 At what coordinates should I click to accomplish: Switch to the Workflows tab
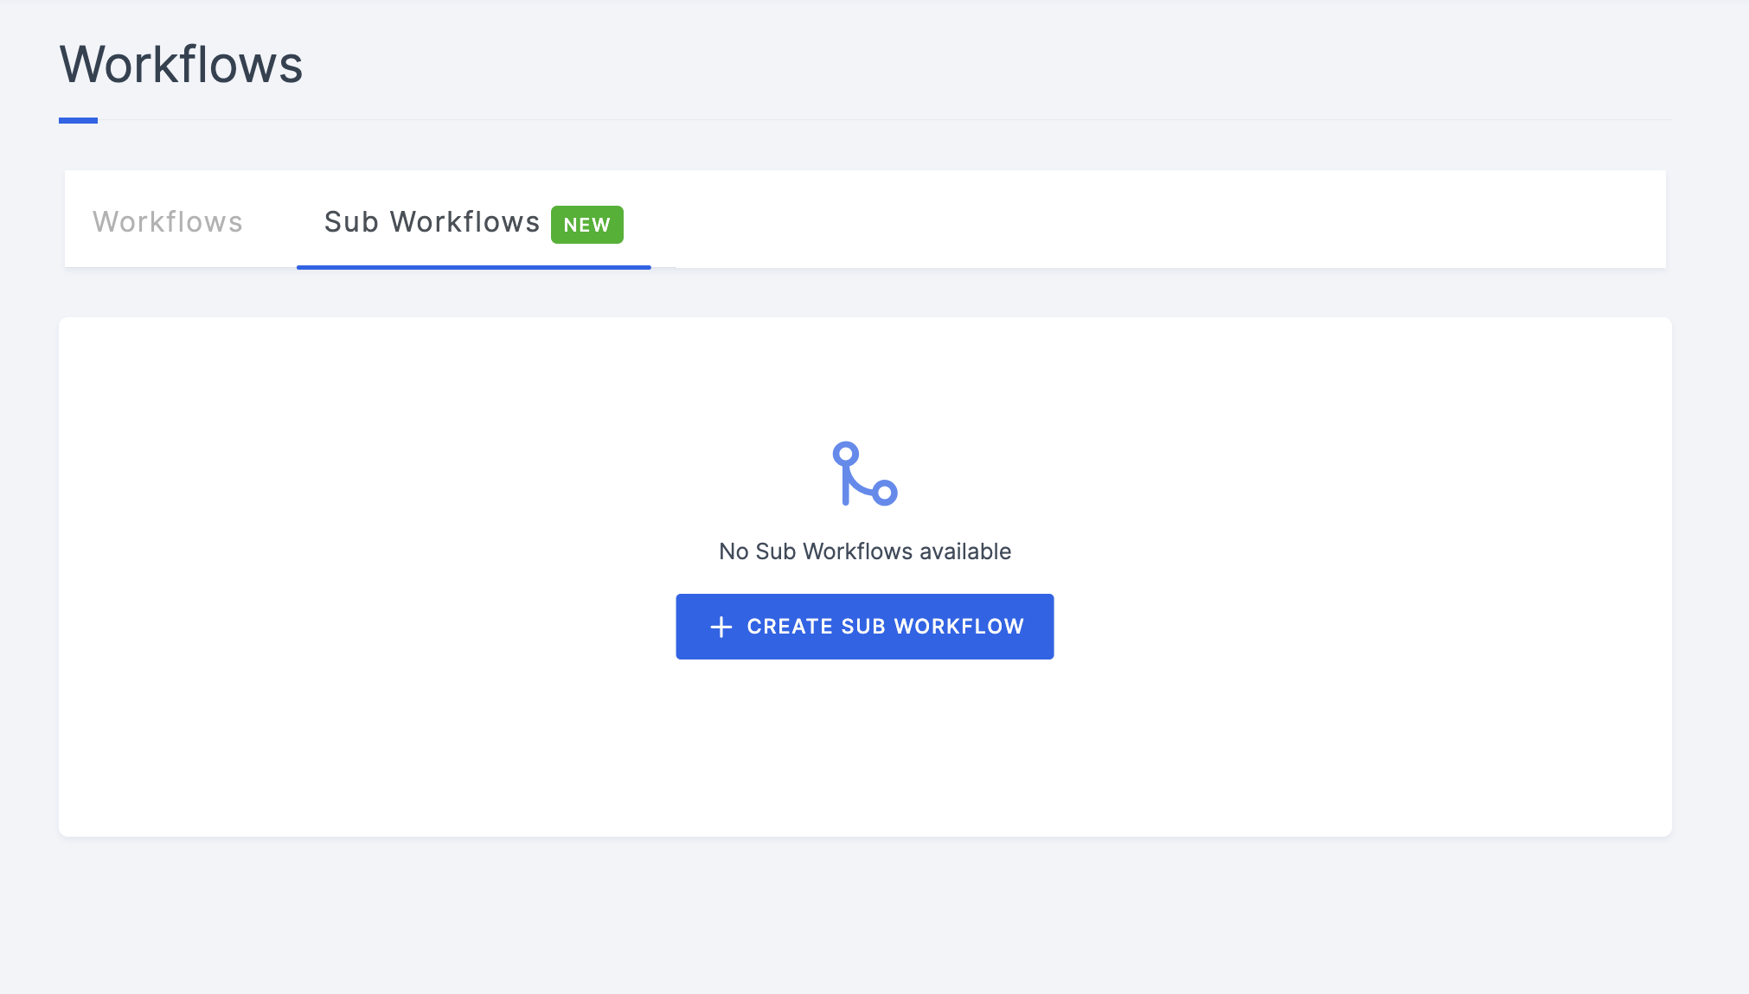(168, 222)
